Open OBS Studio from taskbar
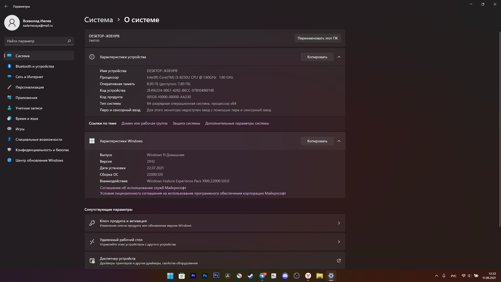 (x=296, y=276)
